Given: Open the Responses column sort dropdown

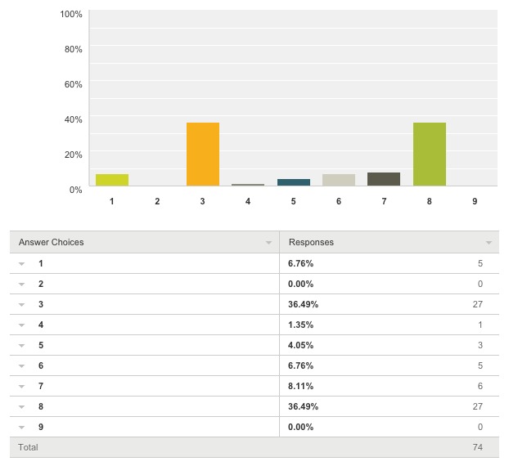Looking at the screenshot, I should point(489,243).
